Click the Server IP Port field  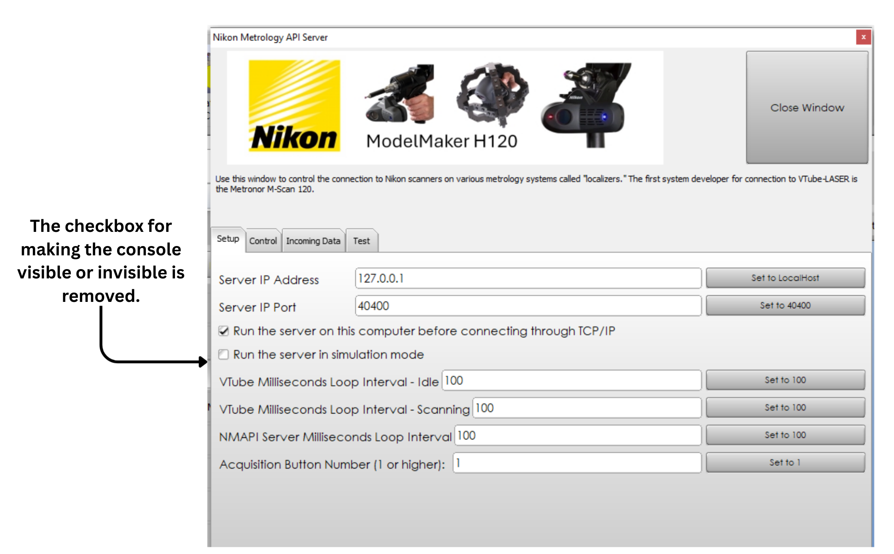tap(528, 306)
